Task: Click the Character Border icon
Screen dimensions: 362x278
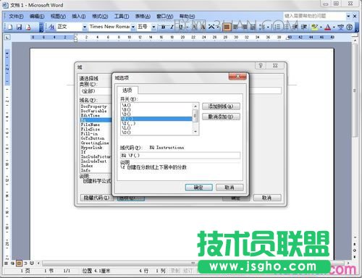Action: [194, 27]
